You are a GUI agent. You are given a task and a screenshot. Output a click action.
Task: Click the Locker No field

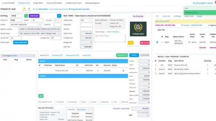(x=15, y=38)
